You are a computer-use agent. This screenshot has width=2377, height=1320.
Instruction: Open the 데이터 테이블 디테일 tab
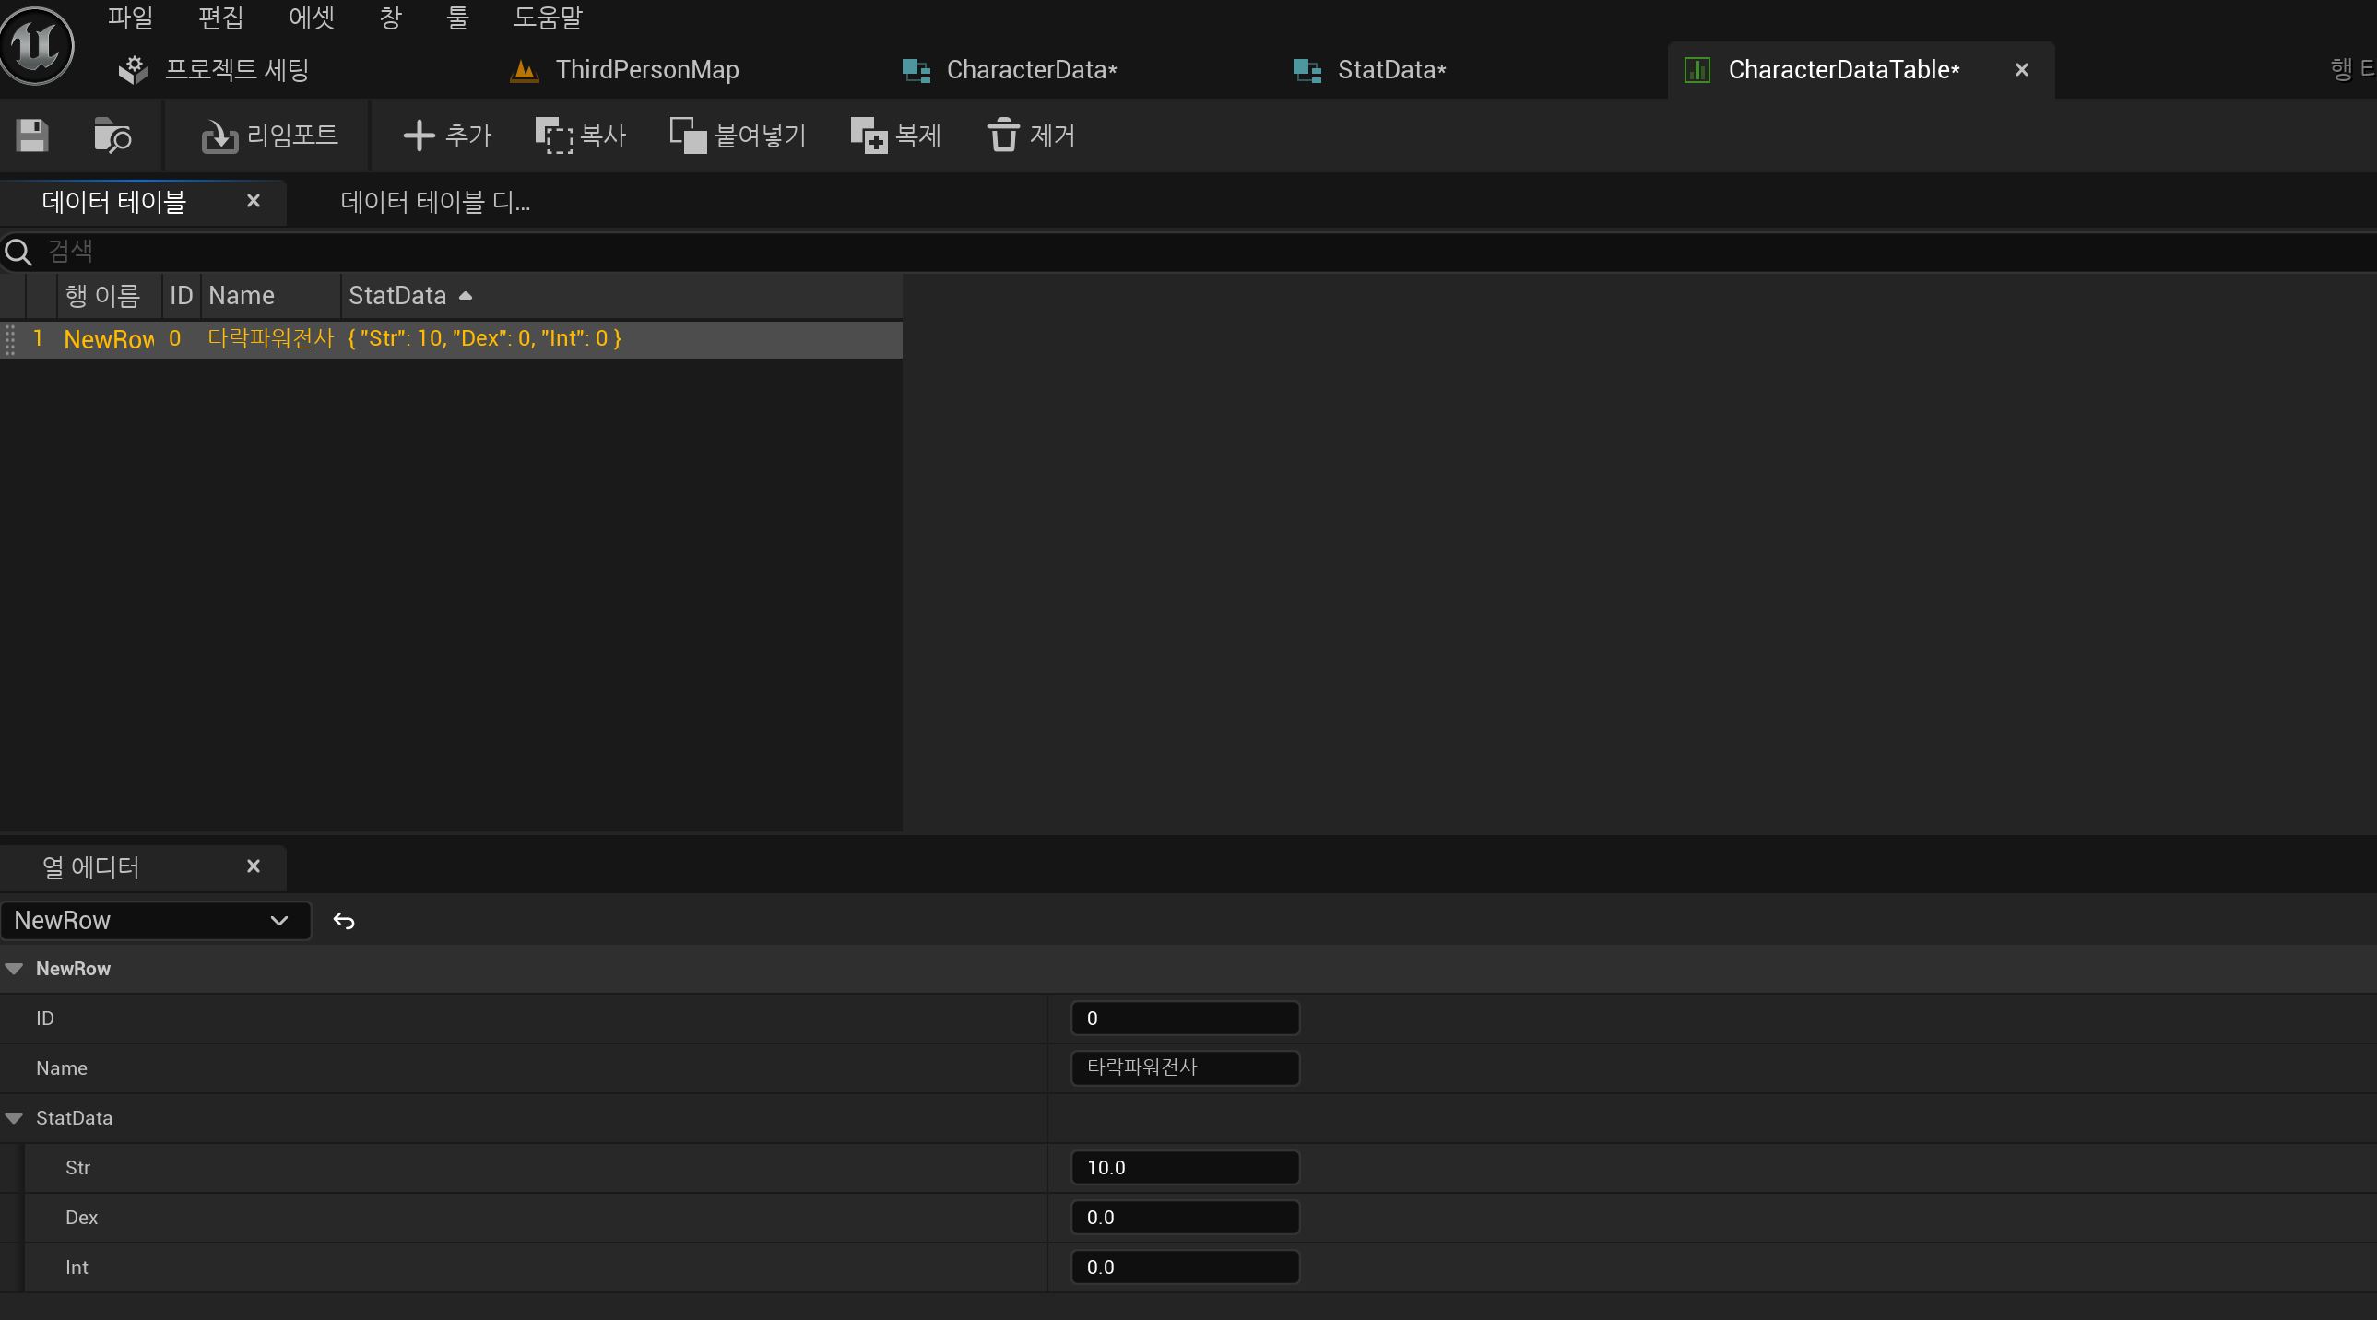pyautogui.click(x=435, y=201)
